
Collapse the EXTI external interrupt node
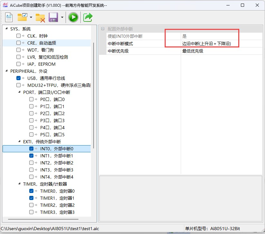(19, 141)
